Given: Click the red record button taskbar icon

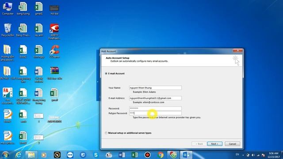Looking at the screenshot, I should point(147,155).
